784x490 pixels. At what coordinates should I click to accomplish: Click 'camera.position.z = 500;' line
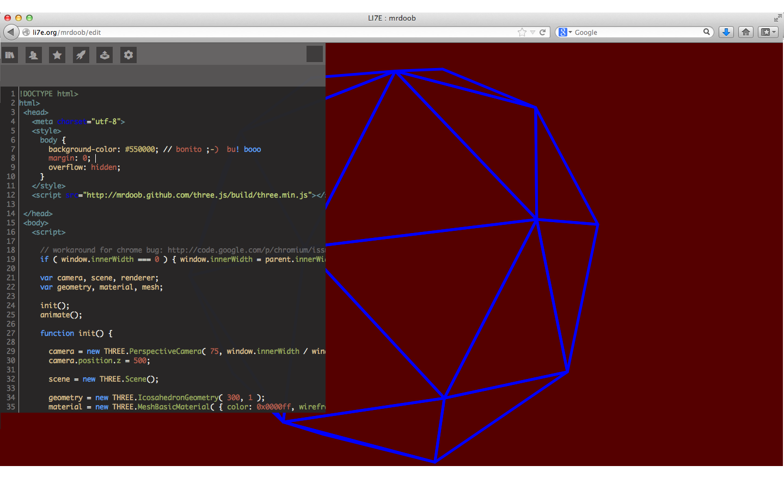99,360
